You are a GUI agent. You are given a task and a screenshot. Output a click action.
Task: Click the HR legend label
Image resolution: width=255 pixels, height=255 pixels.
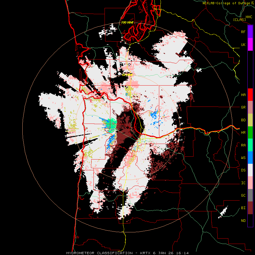(x=243, y=133)
